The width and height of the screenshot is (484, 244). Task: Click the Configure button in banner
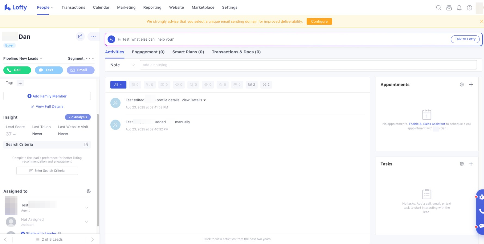319,22
